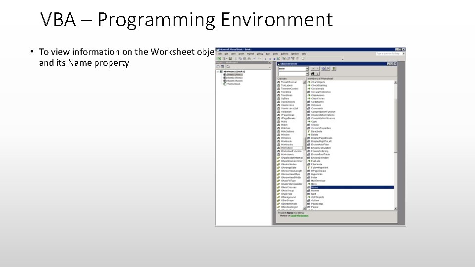475x267 pixels.
Task: Click the Save toolbar icon
Action: click(230, 59)
